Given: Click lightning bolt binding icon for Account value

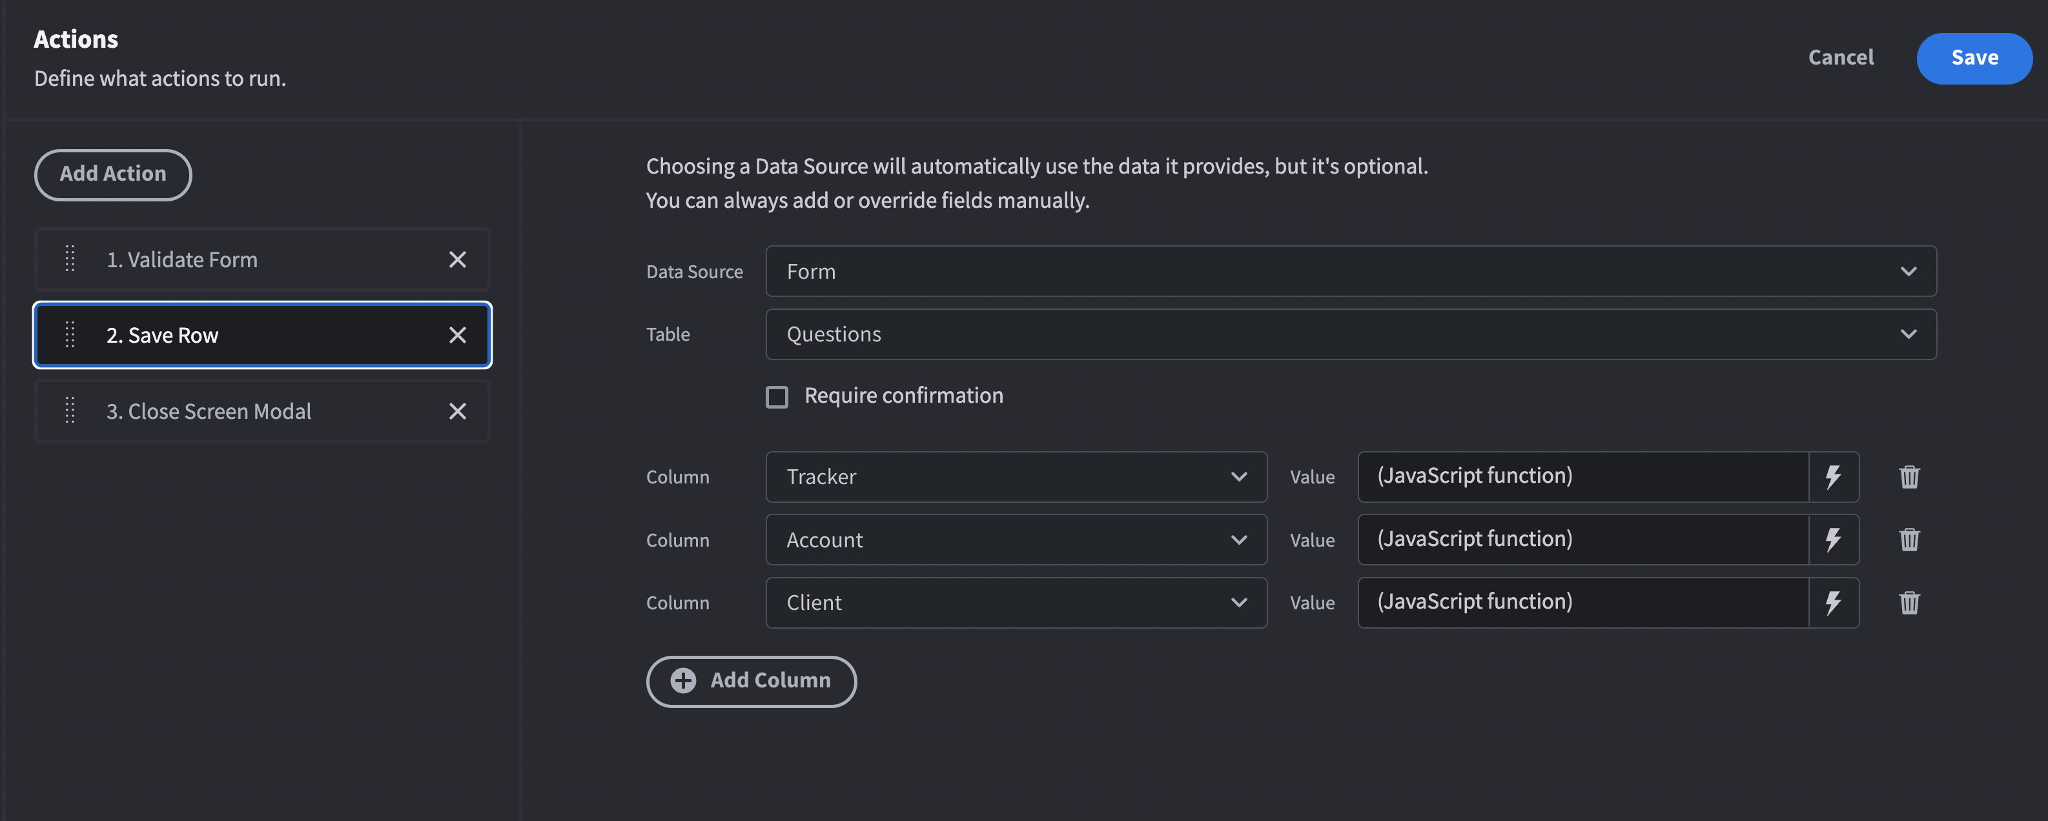Looking at the screenshot, I should (x=1834, y=540).
